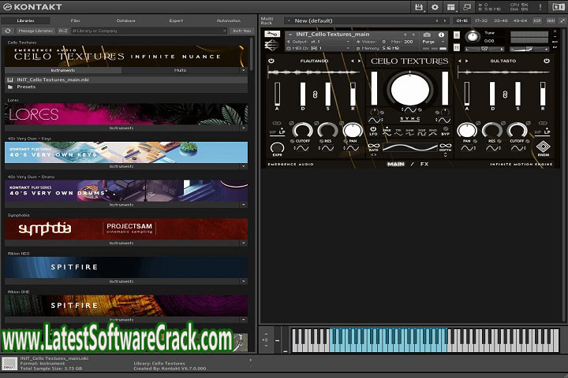The image size is (568, 378).
Task: Switch to the Files tab
Action: (76, 20)
